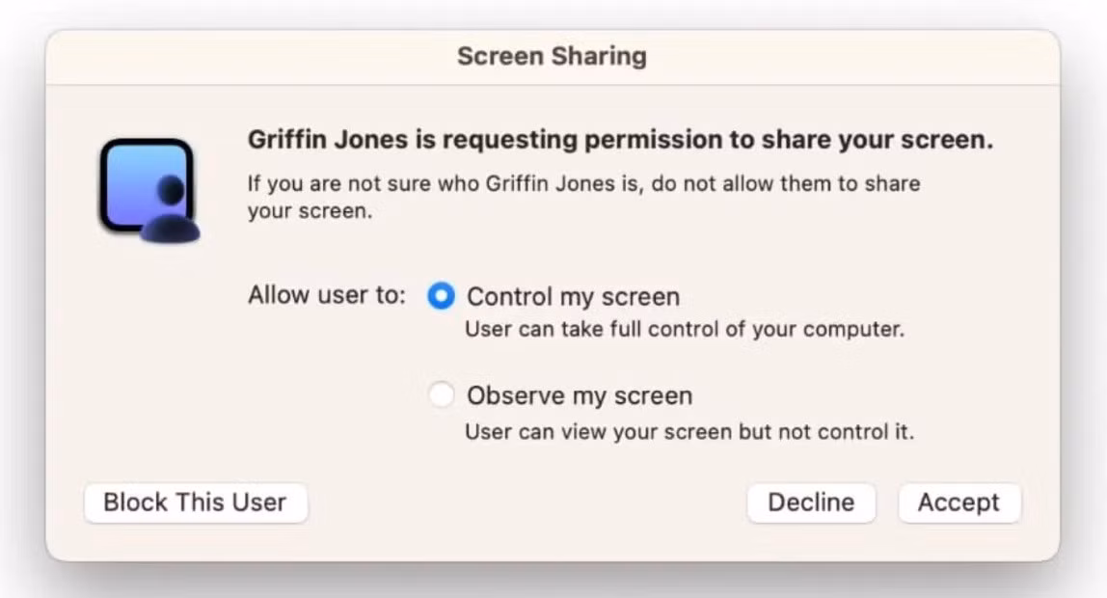Accept the screen sharing request
Viewport: 1107px width, 598px height.
point(958,503)
